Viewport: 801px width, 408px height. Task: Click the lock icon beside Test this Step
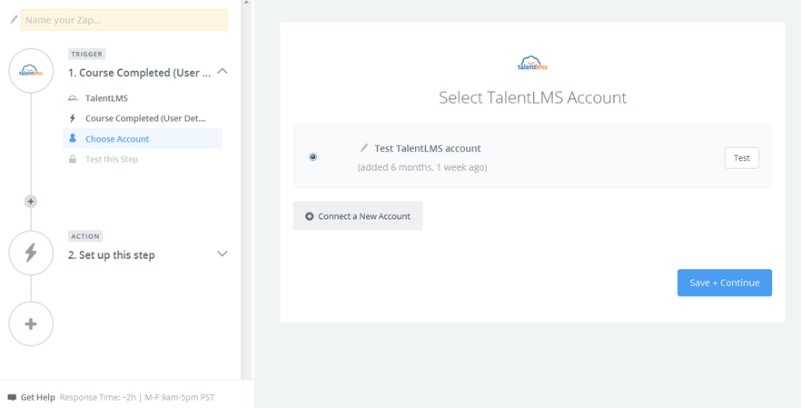click(x=73, y=159)
